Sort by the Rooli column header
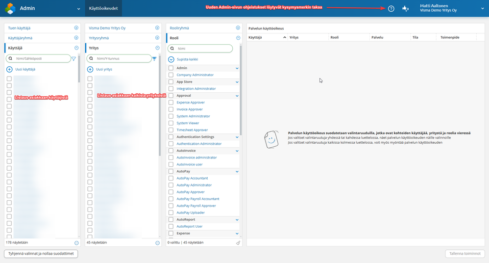489x263 pixels. [334, 37]
